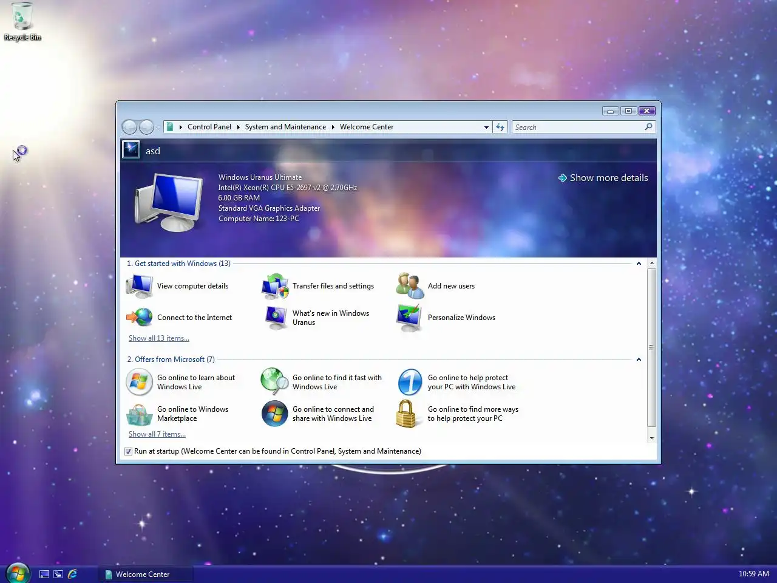
Task: Open the Recycle Bin on the desktop
Action: 22,21
